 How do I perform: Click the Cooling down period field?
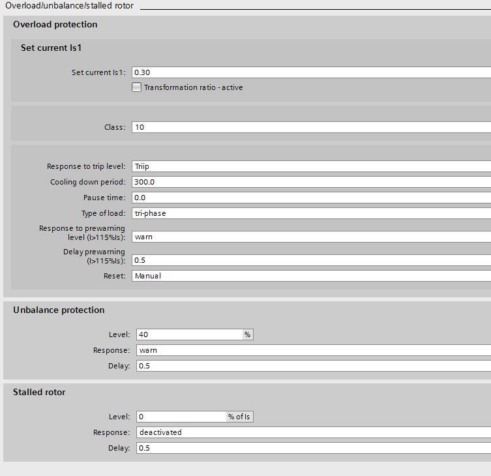pyautogui.click(x=311, y=182)
